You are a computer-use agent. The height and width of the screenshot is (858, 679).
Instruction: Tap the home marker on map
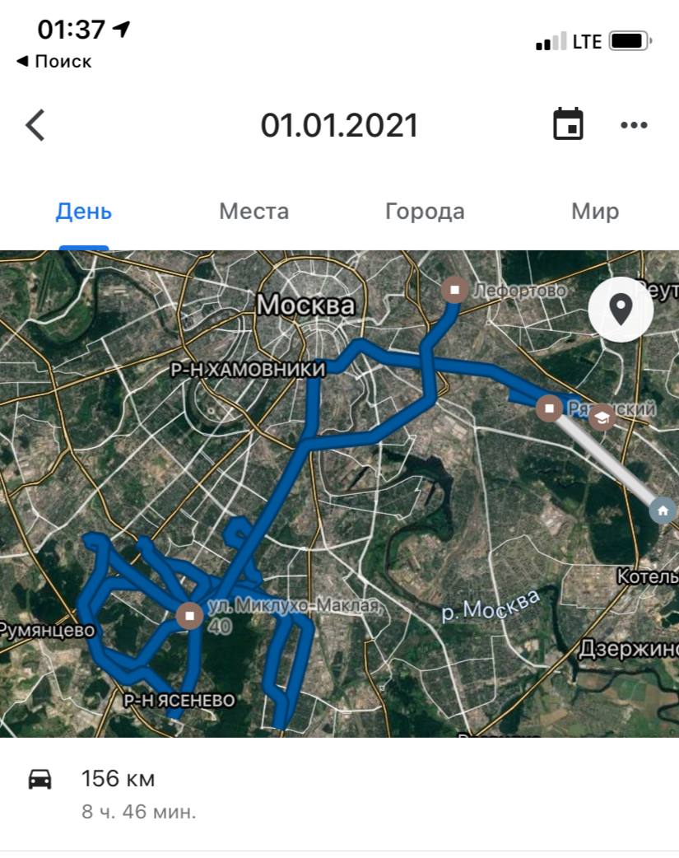point(663,511)
